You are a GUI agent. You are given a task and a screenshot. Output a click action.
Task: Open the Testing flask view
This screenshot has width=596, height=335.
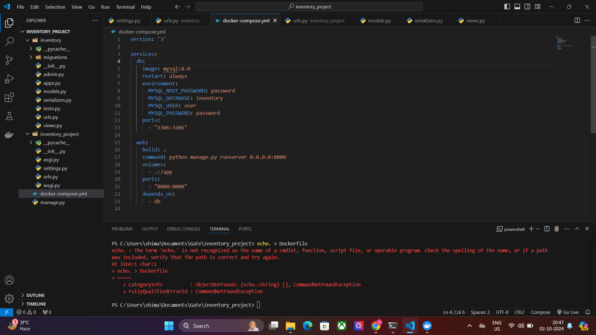tap(9, 116)
